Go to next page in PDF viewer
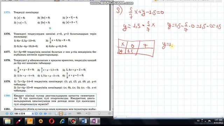 pyautogui.click(x=36, y=113)
